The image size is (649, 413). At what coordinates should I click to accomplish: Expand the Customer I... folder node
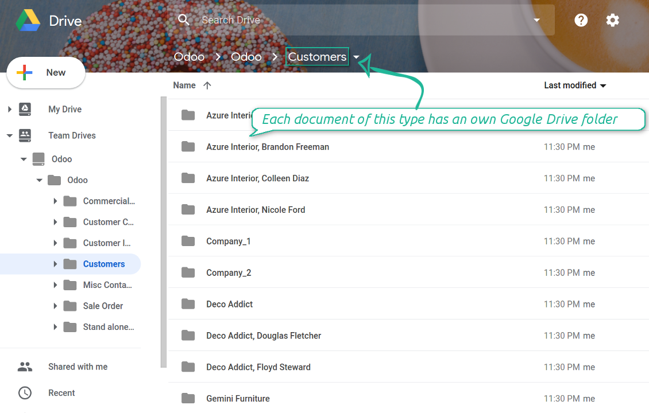point(55,243)
